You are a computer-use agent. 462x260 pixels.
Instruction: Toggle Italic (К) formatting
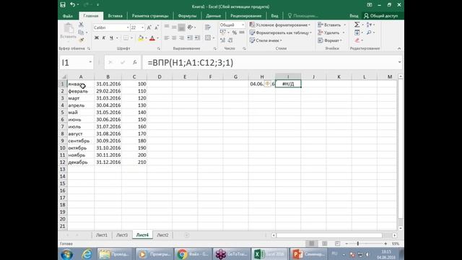(x=104, y=38)
